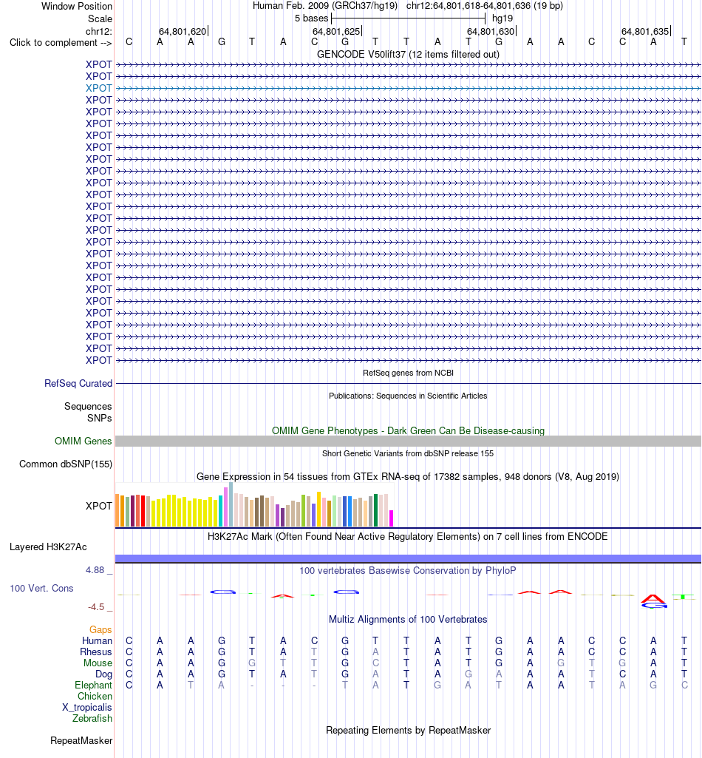Click the gray OMIM Genes item bar
702x758 pixels.
tap(408, 441)
